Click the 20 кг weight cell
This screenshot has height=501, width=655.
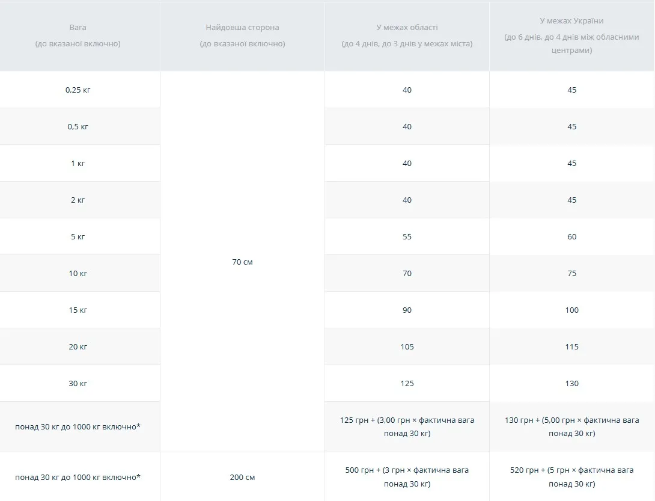[78, 347]
